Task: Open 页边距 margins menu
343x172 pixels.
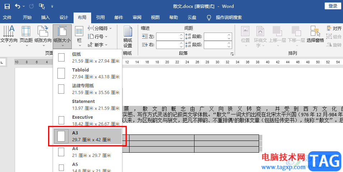Action: (x=26, y=36)
